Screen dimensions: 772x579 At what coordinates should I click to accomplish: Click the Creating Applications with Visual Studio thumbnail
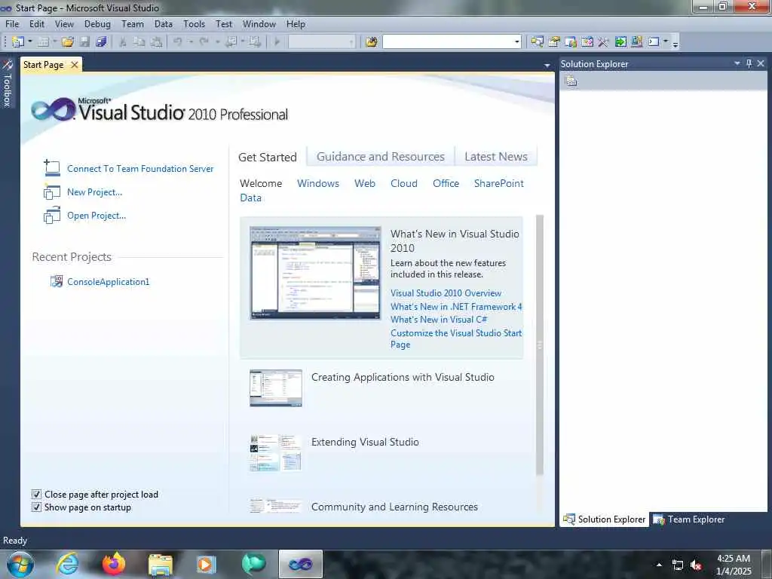pyautogui.click(x=276, y=388)
